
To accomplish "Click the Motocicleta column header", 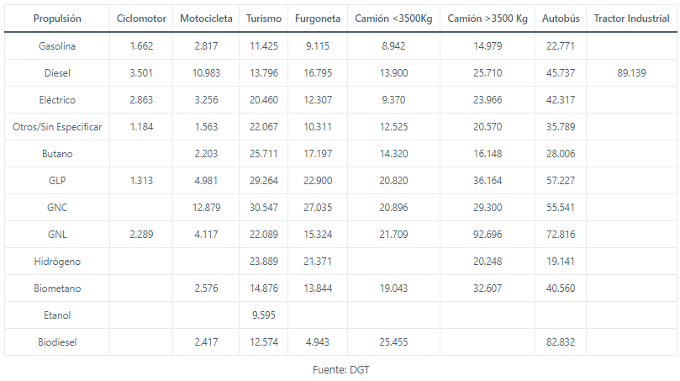I will click(206, 19).
